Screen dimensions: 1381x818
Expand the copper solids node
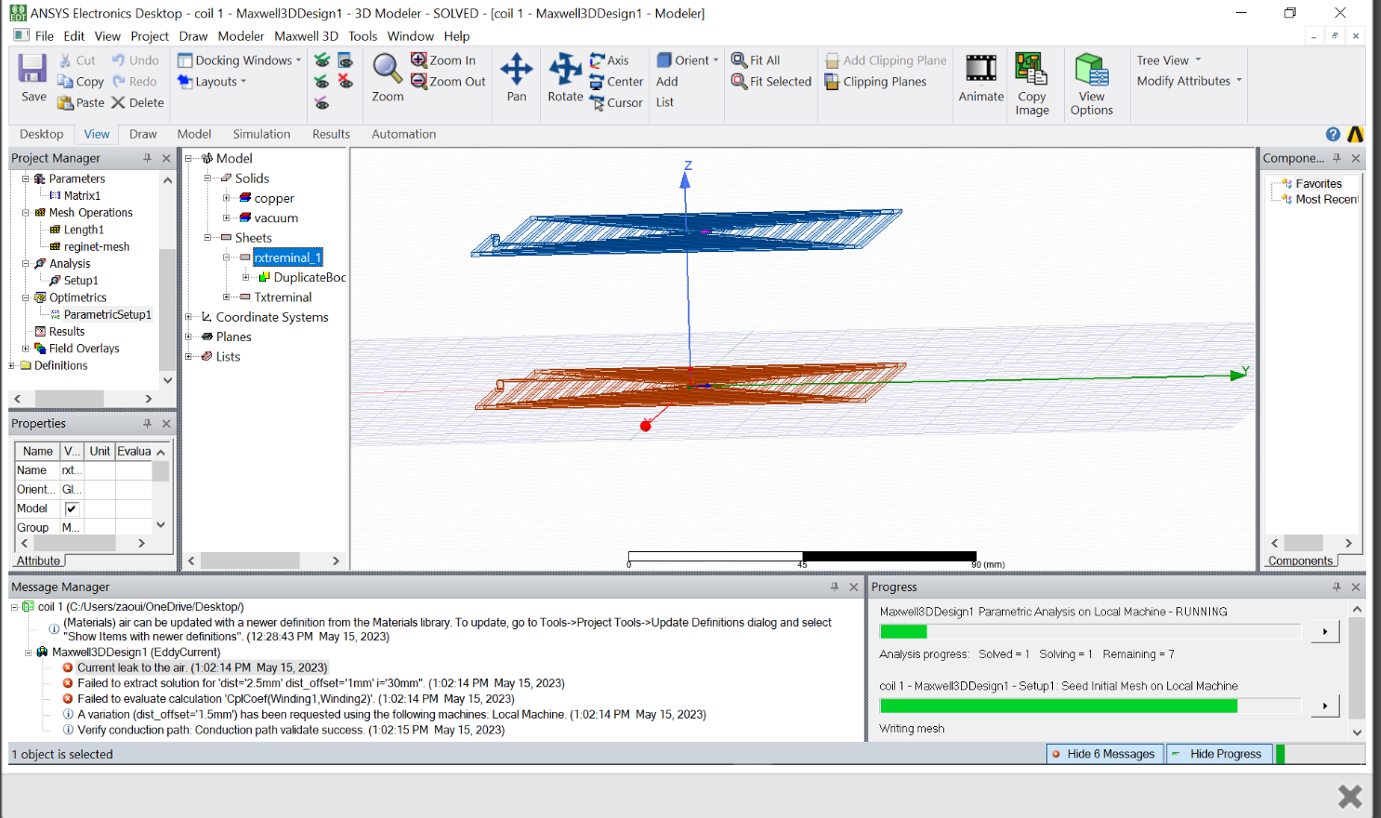(226, 198)
